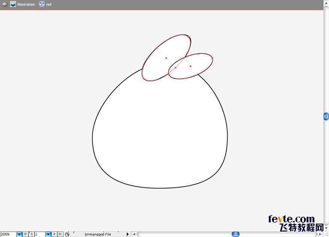Click the horizontal scrollbar blue thumb
The image size is (329, 237).
[x=236, y=234]
